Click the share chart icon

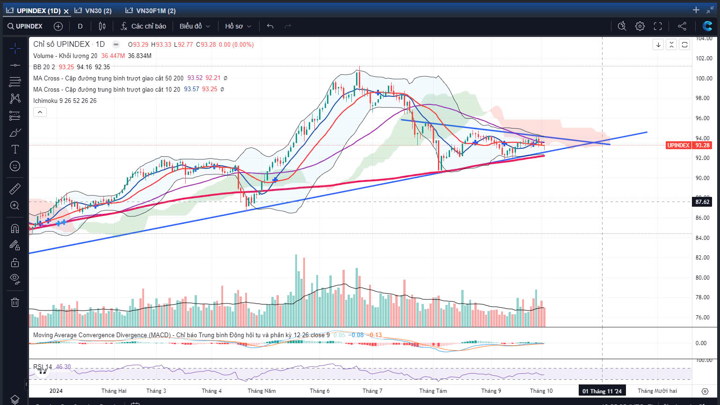click(682, 26)
